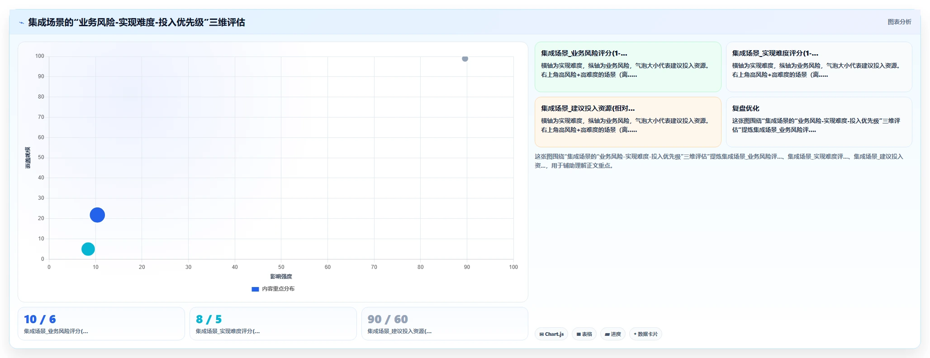Click the 表格 tag
This screenshot has height=358, width=930.
(x=584, y=334)
